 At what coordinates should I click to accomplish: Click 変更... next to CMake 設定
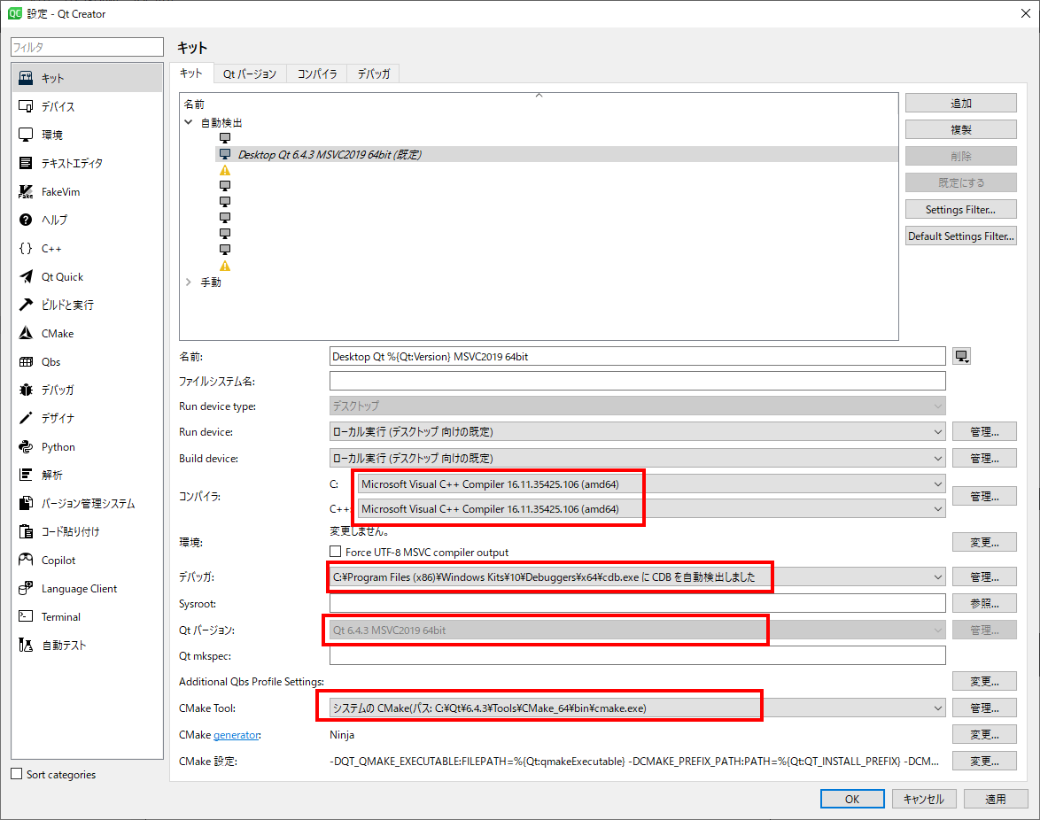pyautogui.click(x=984, y=761)
